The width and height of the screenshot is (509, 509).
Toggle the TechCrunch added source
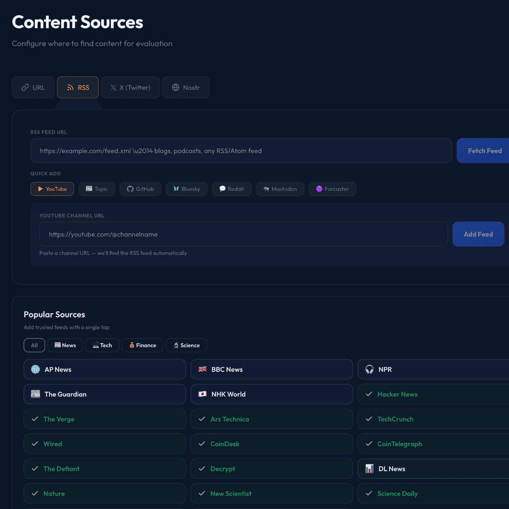coord(433,419)
